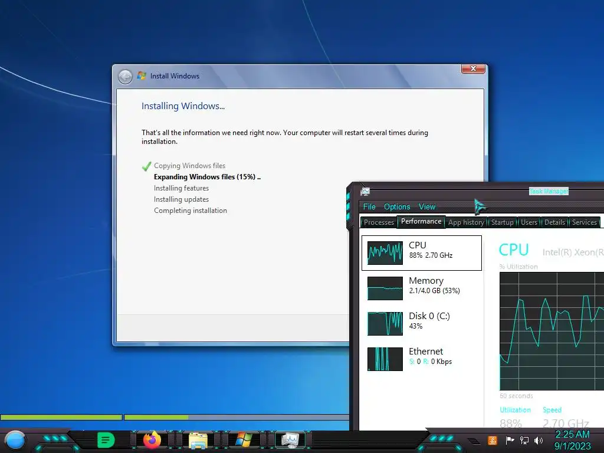Viewport: 604px width, 453px height.
Task: Click the Task Manager window title text
Action: [549, 191]
